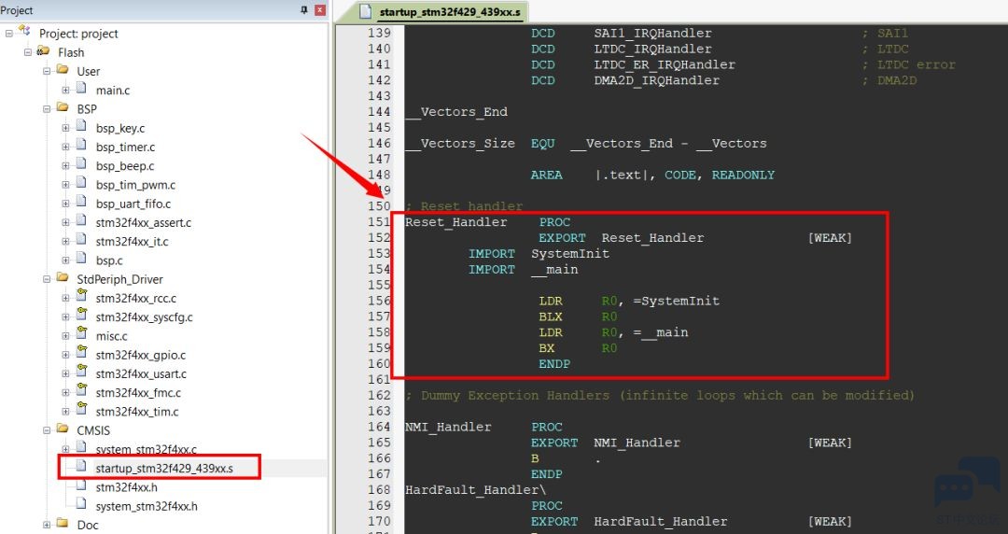Select bsp.c file
Screen dimensions: 1008x534
point(109,260)
